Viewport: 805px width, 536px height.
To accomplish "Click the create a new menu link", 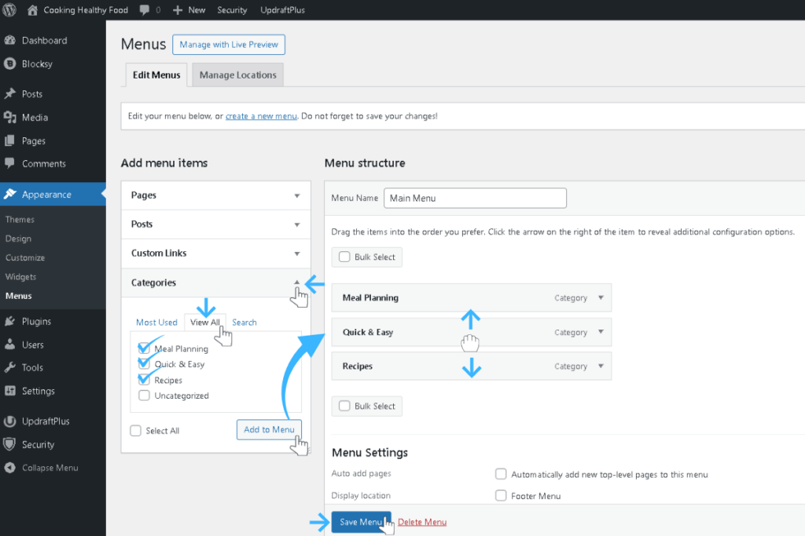I will point(261,116).
